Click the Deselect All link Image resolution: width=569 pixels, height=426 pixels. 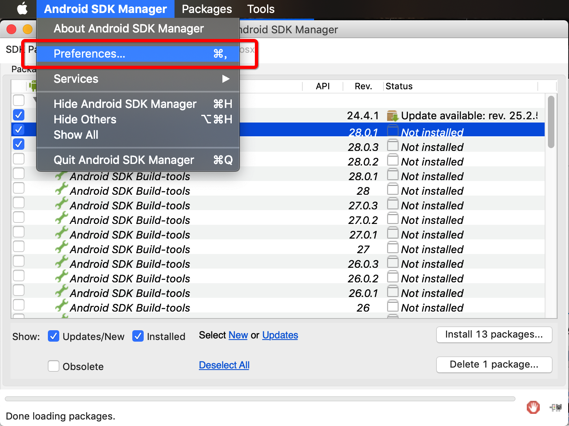pyautogui.click(x=224, y=365)
